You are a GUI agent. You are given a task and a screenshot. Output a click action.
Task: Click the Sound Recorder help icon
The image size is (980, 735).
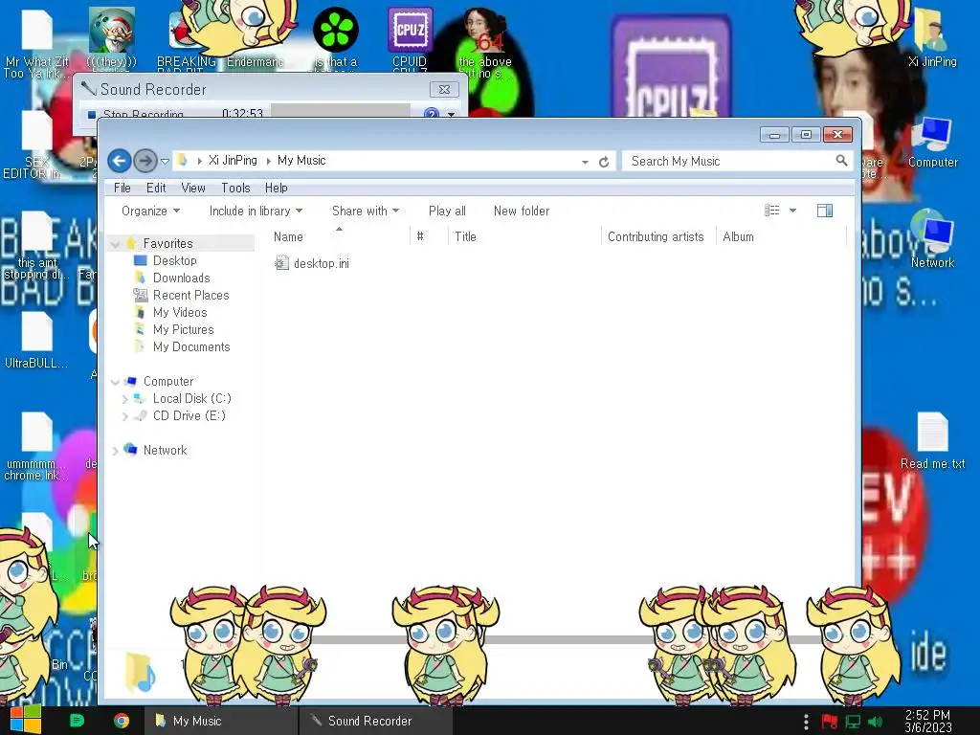tap(432, 114)
